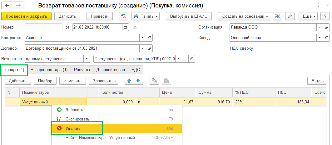Viewport: 332px width, 145px height.
Task: Click the Номер input field
Action: pyautogui.click(x=44, y=27)
